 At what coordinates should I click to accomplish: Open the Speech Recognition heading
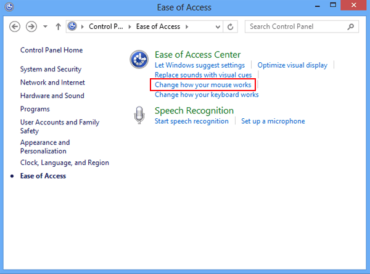point(194,110)
